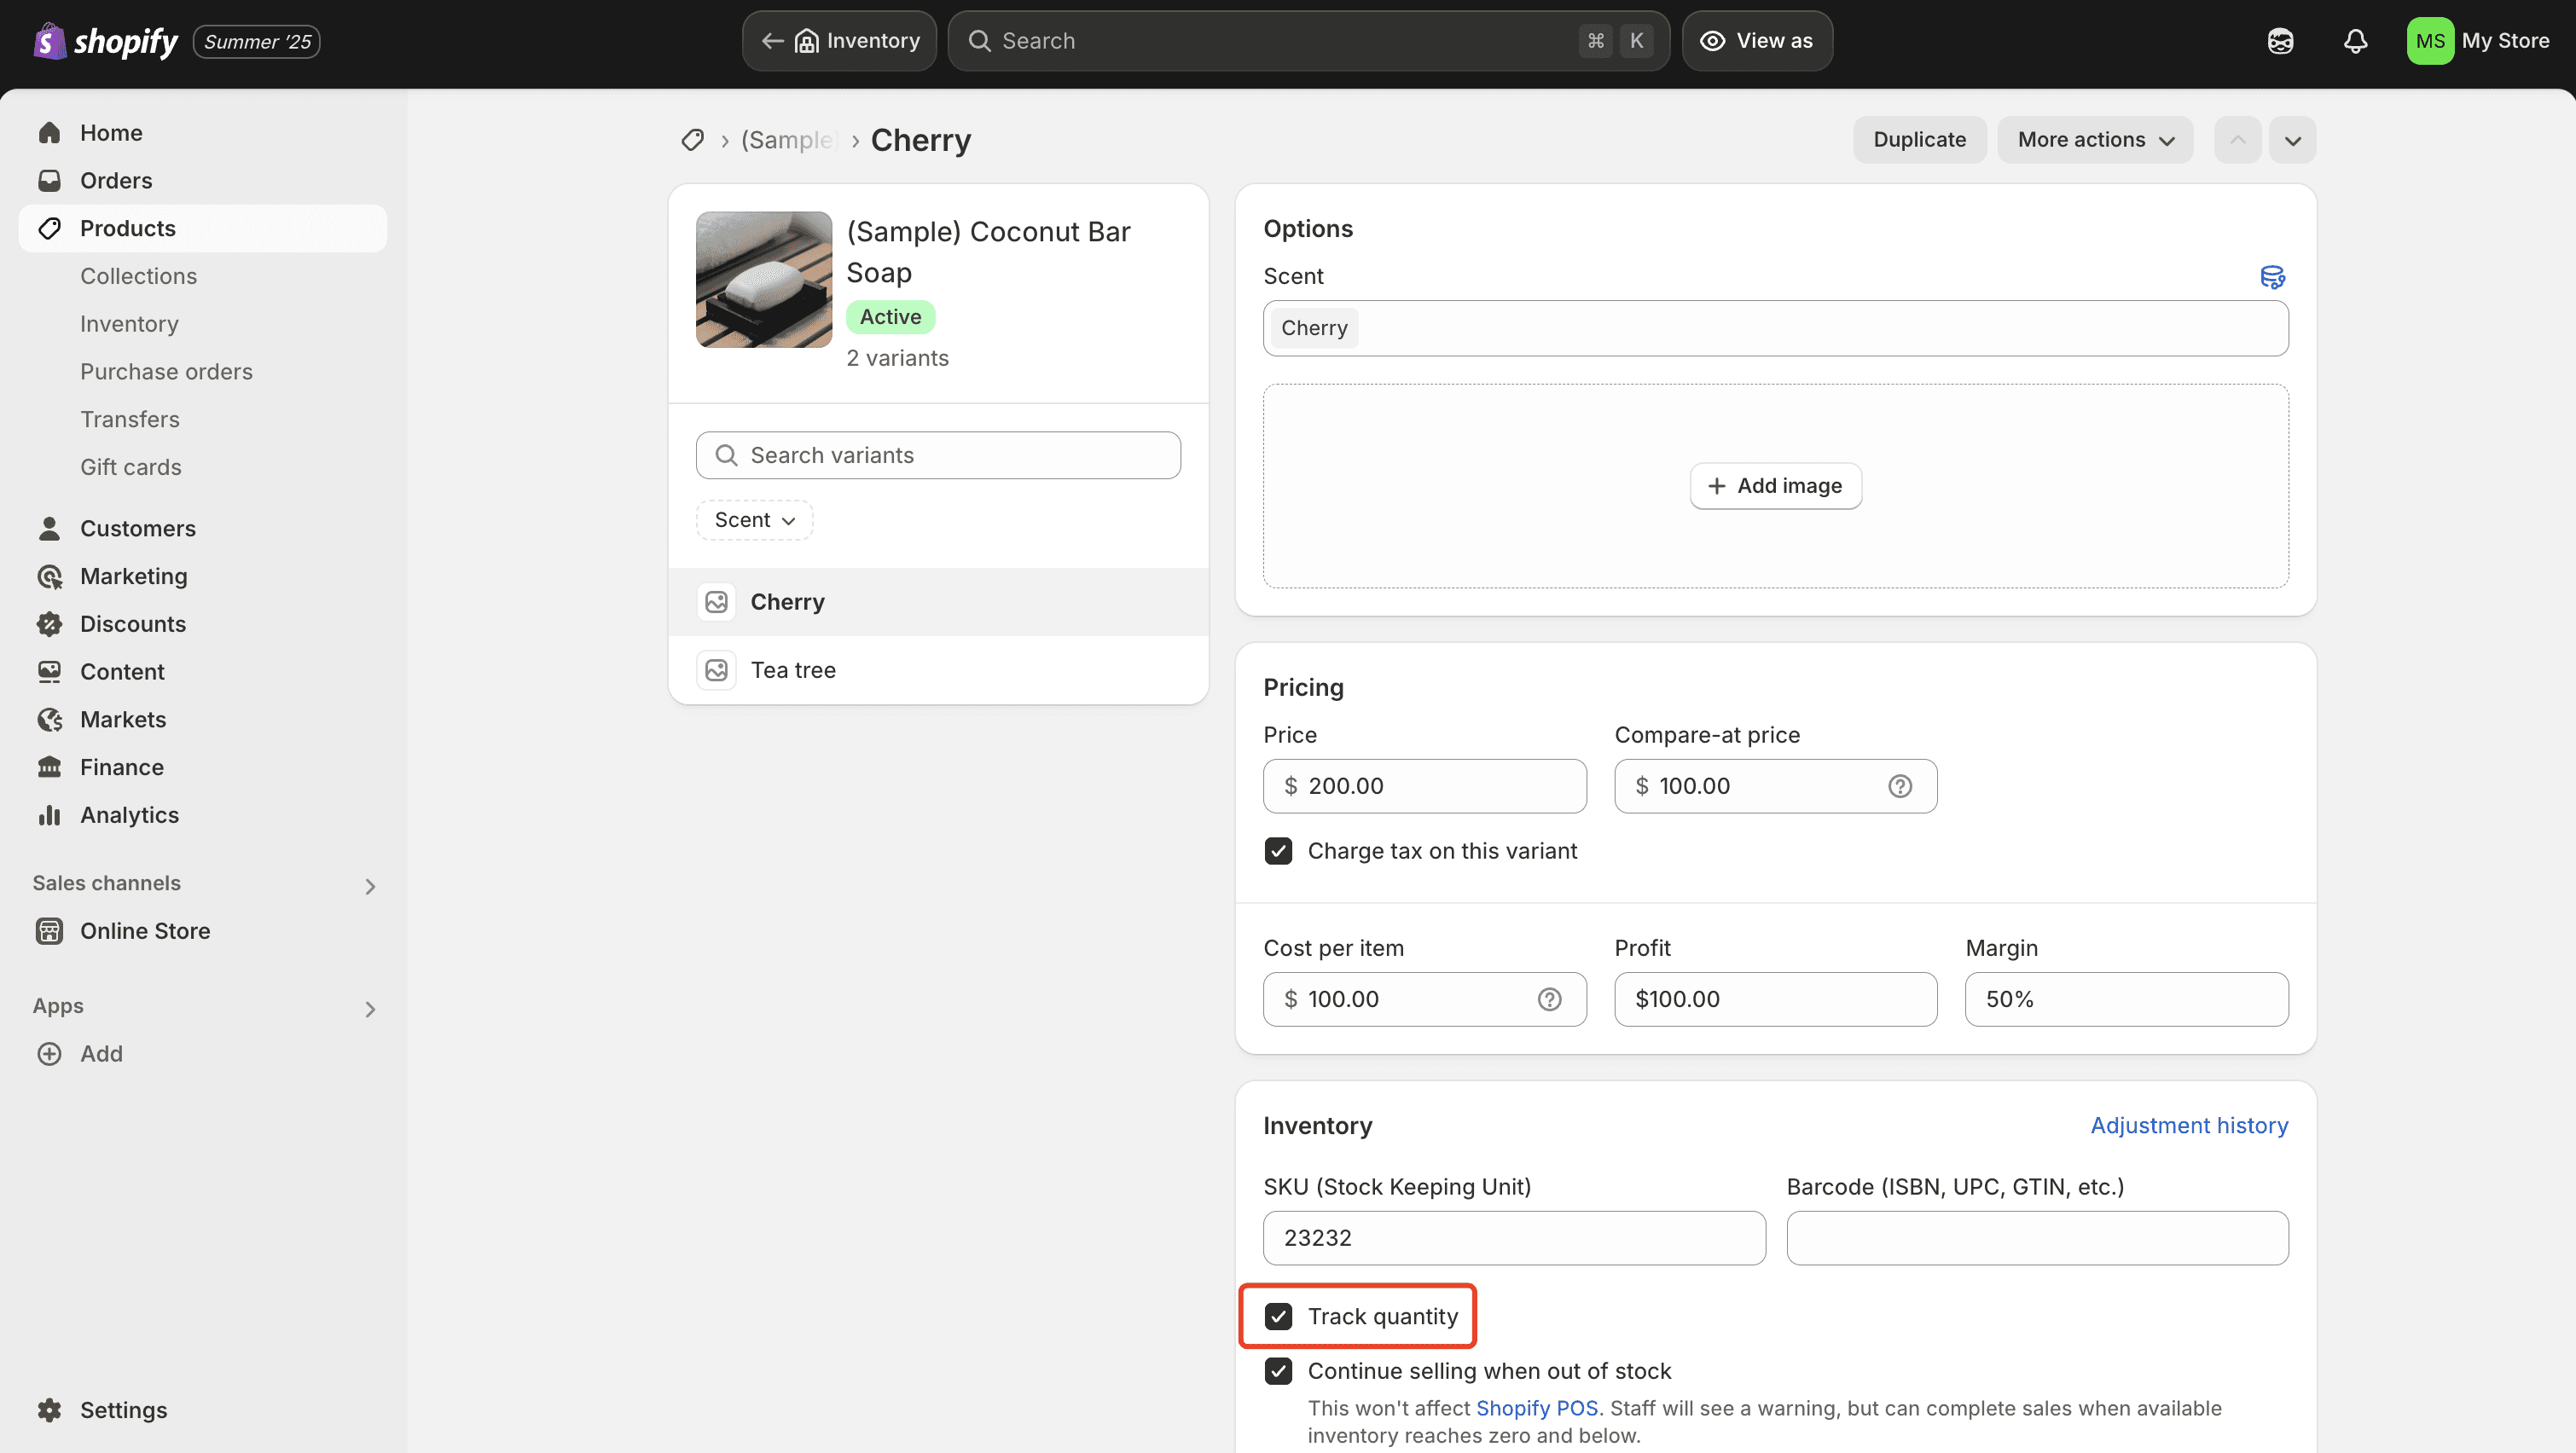
Task: Toggle Charge tax on this variant
Action: click(1278, 851)
